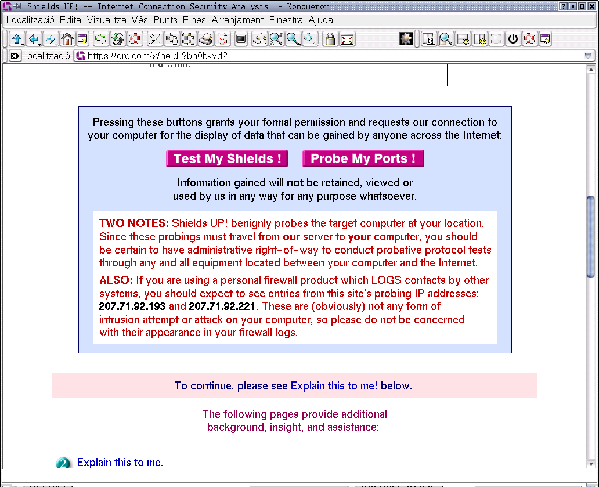Click the right-side red X stop icon

click(x=529, y=38)
